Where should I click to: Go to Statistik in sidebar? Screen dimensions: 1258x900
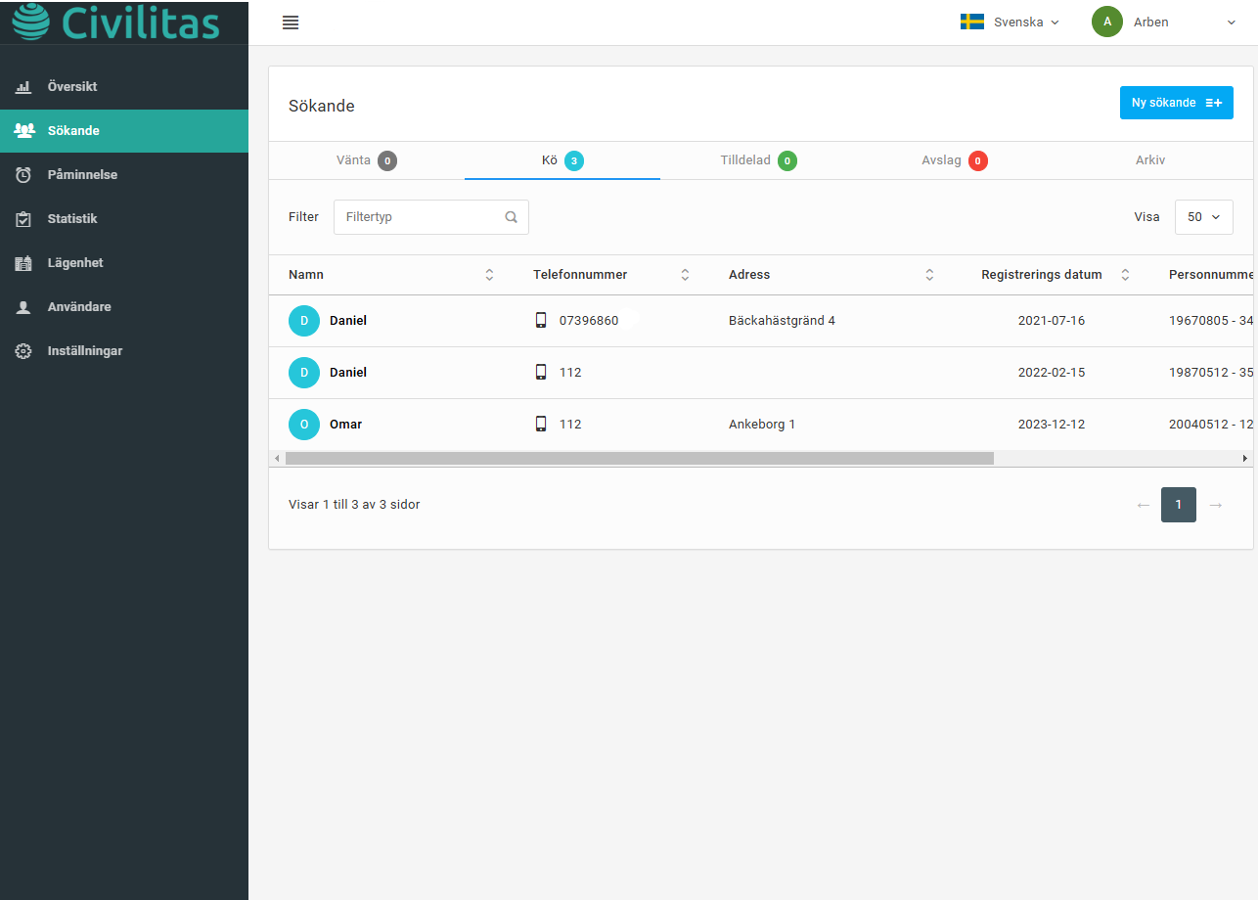tap(72, 219)
